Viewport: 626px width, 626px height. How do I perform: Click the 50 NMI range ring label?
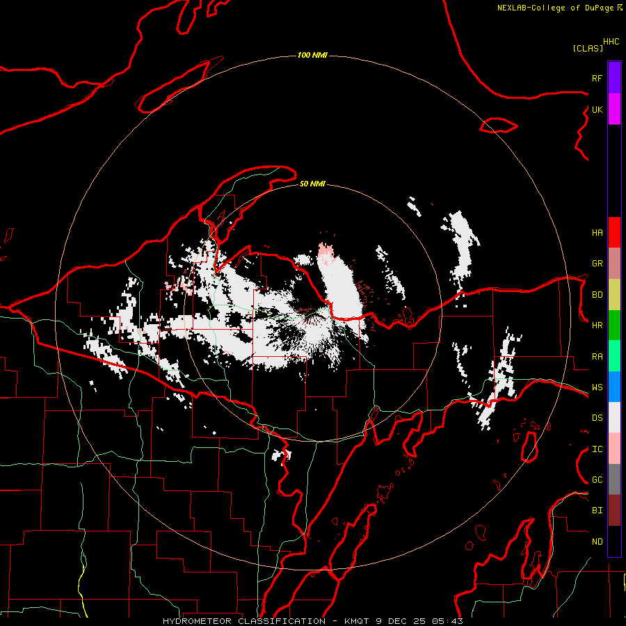tap(312, 184)
